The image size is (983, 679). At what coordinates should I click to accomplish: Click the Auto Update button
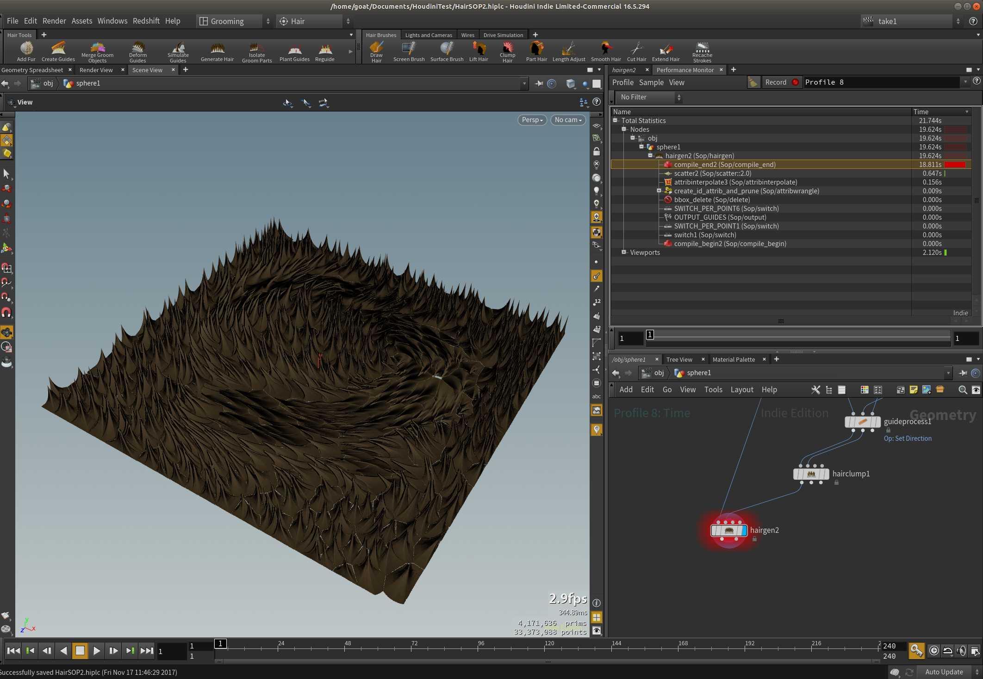[944, 672]
